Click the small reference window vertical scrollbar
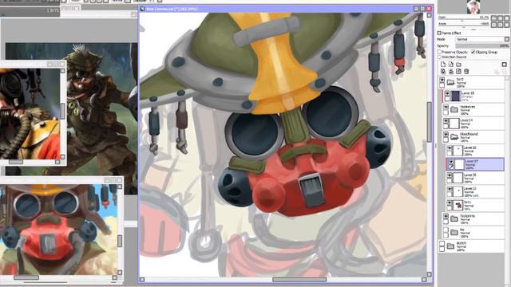 click(62, 112)
